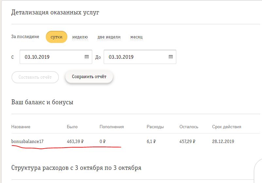Click the 'Осталось' column header
This screenshot has width=262, height=183.
189,127
